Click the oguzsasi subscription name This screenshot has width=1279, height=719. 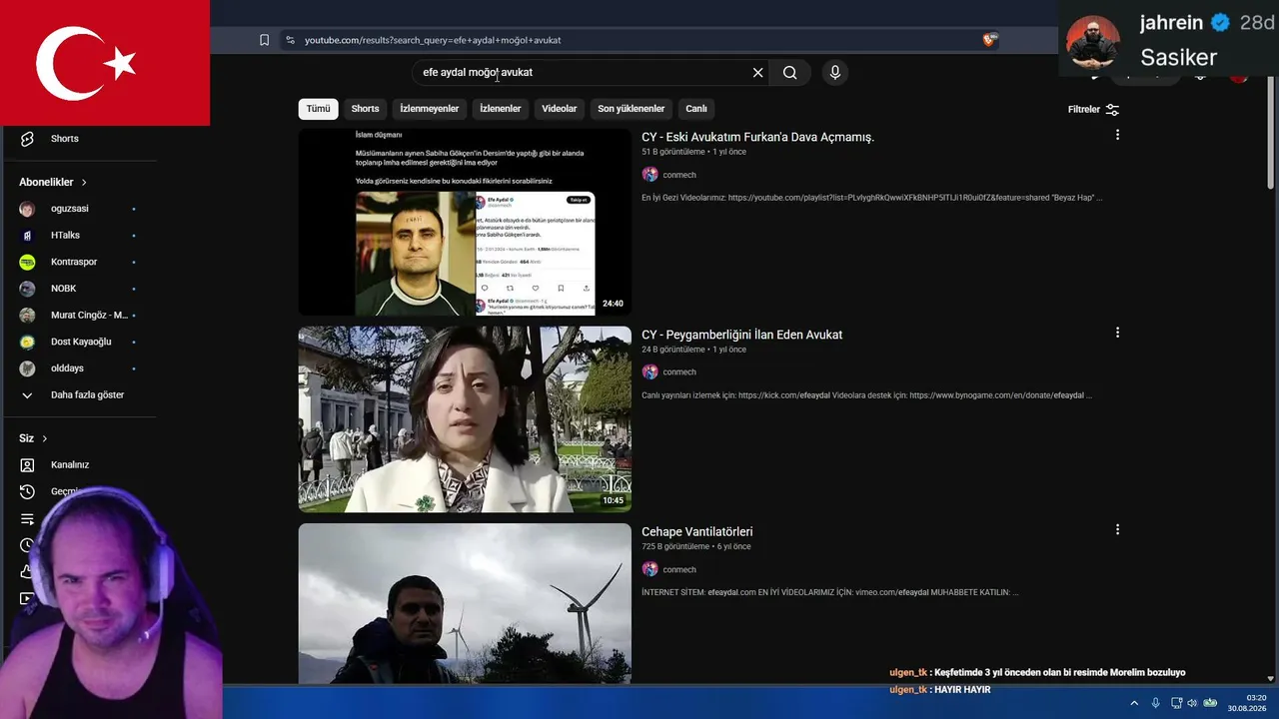pyautogui.click(x=70, y=209)
